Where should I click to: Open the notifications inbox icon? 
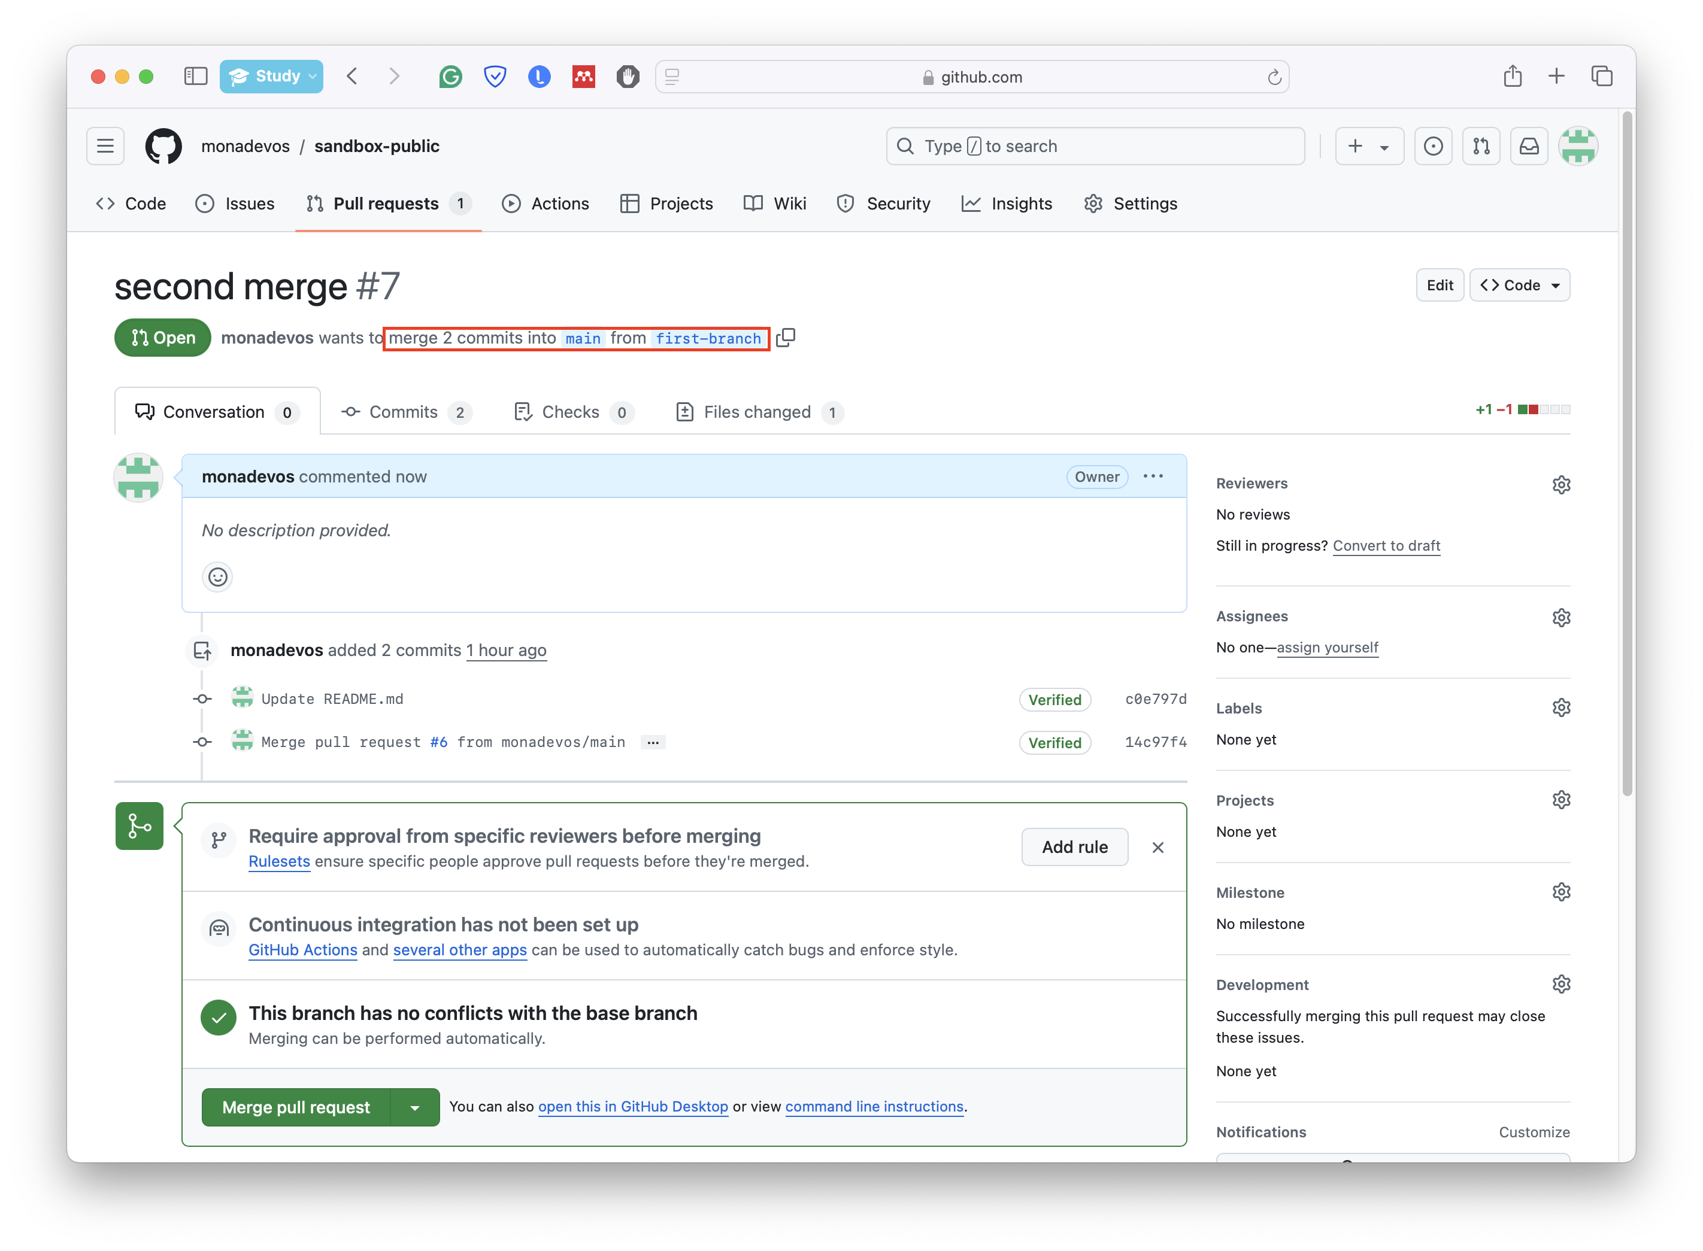(1529, 146)
